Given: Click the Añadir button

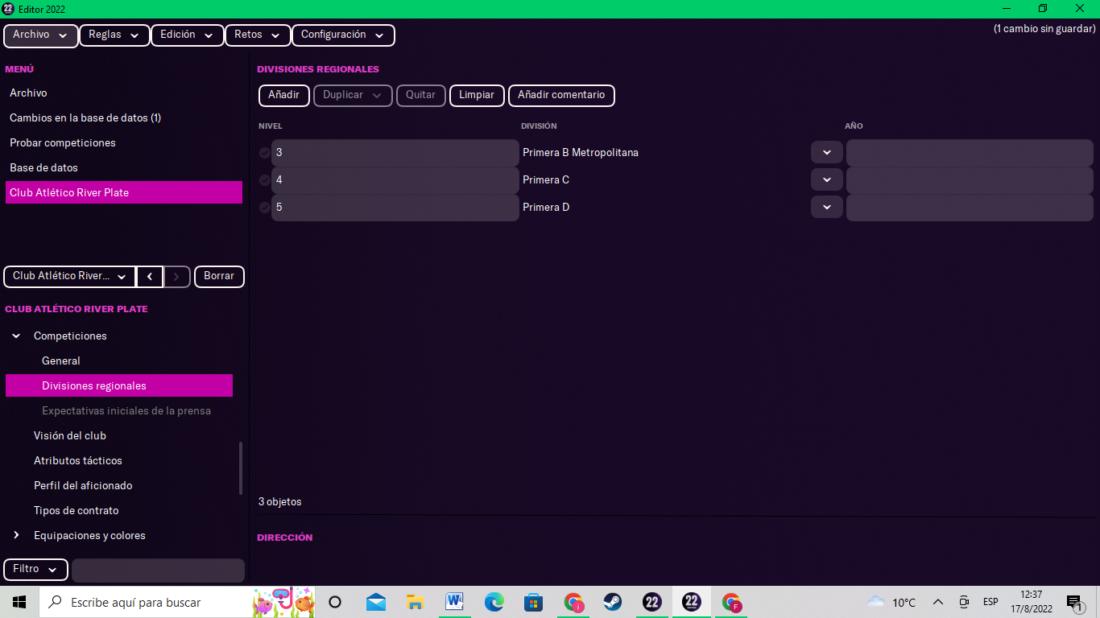Looking at the screenshot, I should pos(284,95).
